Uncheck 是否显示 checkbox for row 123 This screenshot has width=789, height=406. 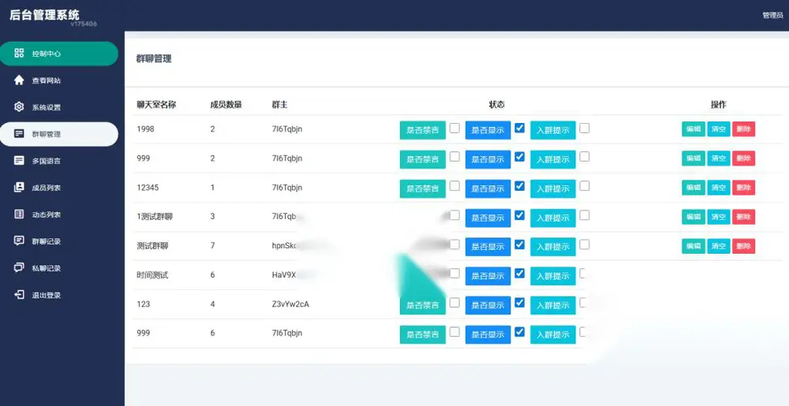pos(520,303)
